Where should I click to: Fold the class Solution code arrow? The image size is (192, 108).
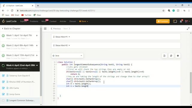(x=56, y=62)
